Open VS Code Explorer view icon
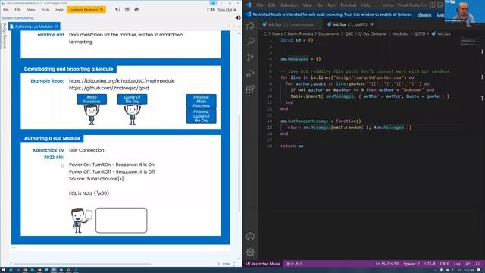Screen dimensions: 485x273 pyautogui.click(x=250, y=26)
